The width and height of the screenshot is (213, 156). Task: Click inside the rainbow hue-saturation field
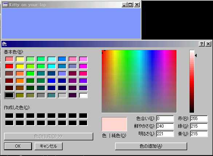(139, 81)
